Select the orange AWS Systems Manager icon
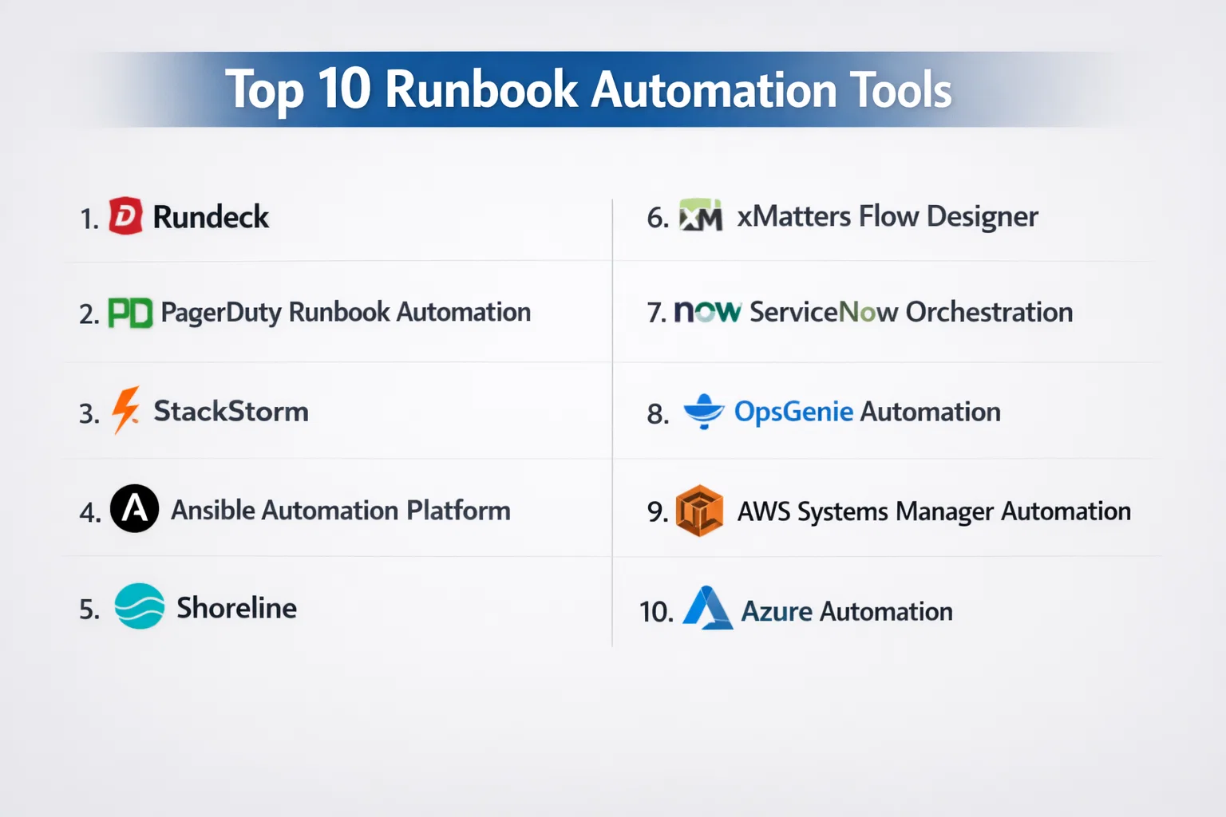This screenshot has height=817, width=1226. [x=699, y=511]
